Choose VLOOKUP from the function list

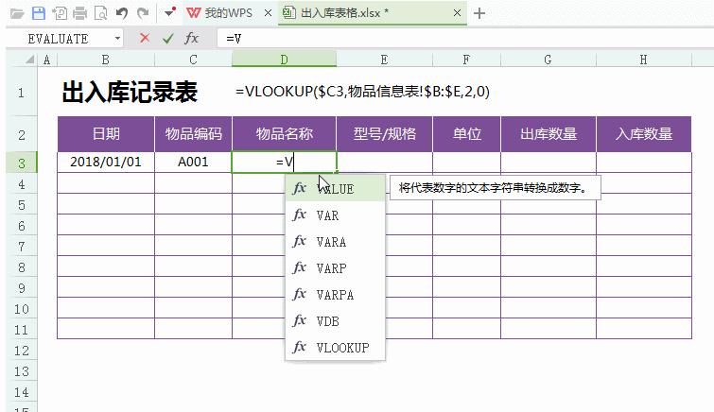tap(335, 347)
